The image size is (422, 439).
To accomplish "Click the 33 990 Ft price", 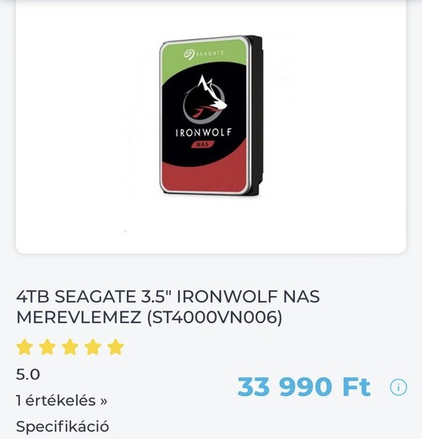I will [x=304, y=387].
